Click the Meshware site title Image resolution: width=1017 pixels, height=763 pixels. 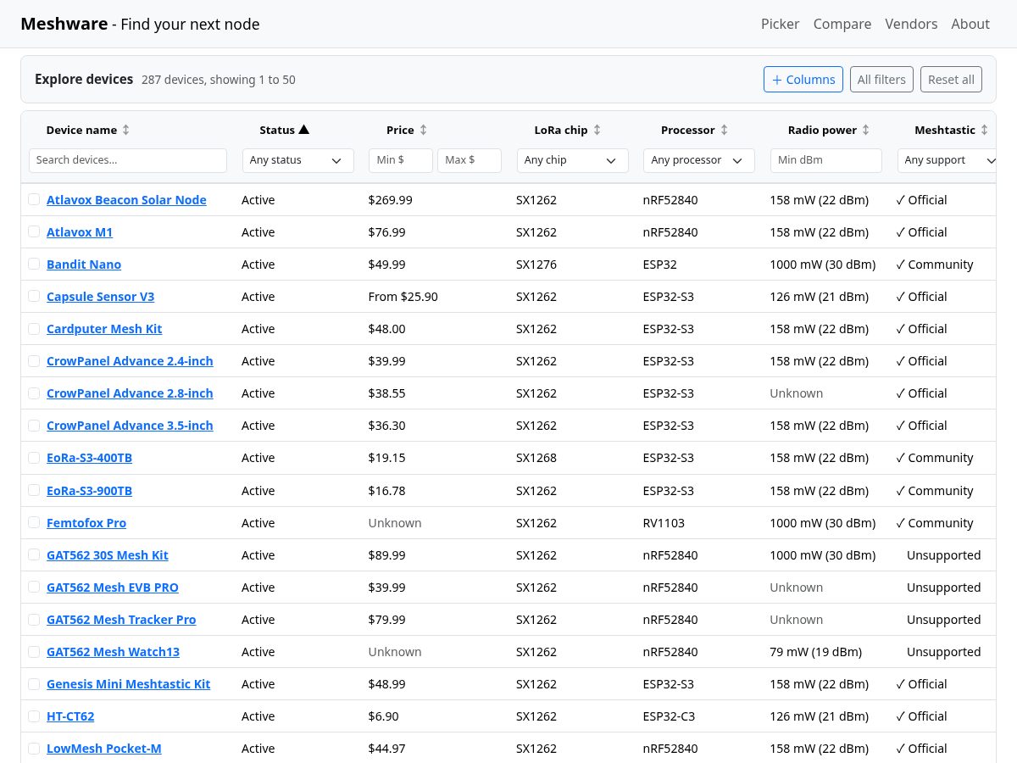(64, 24)
